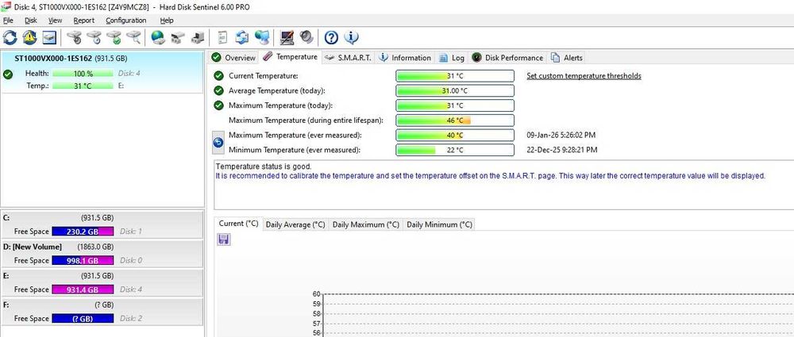Click the green status check in the ST1000VX000 disk panel
The image size is (794, 337).
8,75
